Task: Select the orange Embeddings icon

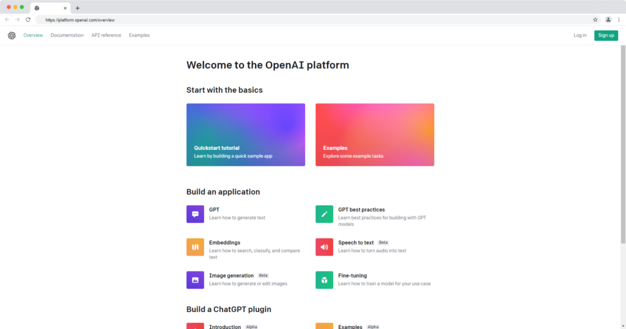Action: click(195, 247)
